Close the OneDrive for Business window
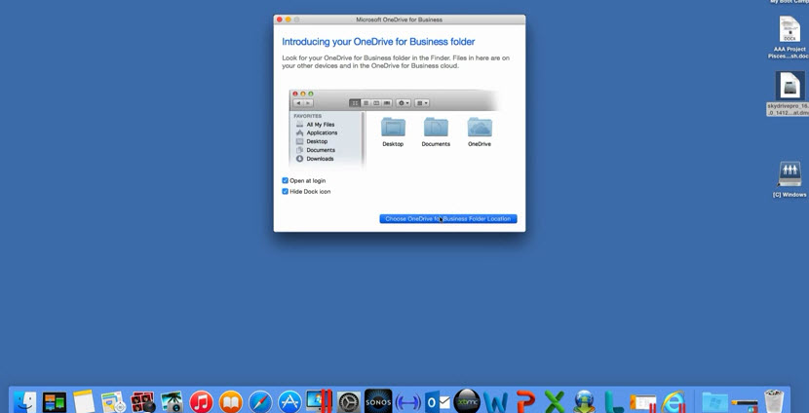 (280, 19)
